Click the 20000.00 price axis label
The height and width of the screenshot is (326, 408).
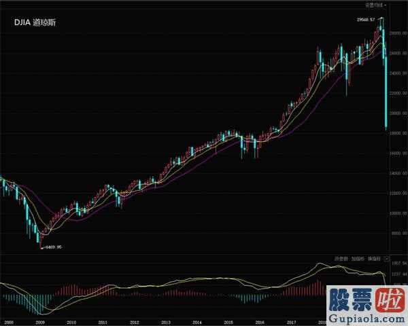(x=398, y=113)
